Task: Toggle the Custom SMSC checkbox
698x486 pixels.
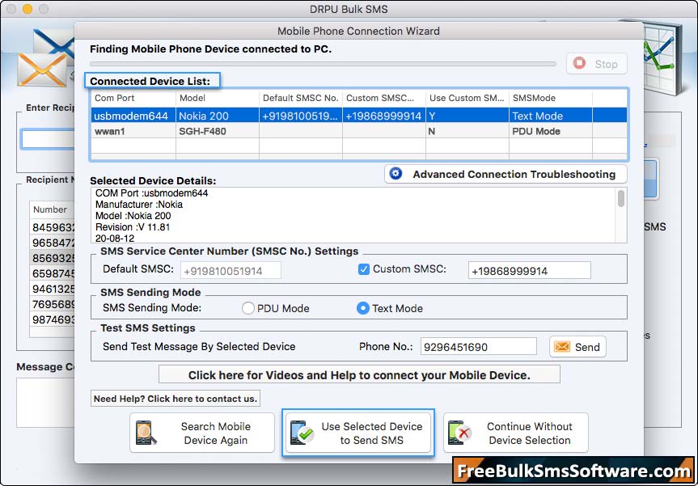Action: 364,269
